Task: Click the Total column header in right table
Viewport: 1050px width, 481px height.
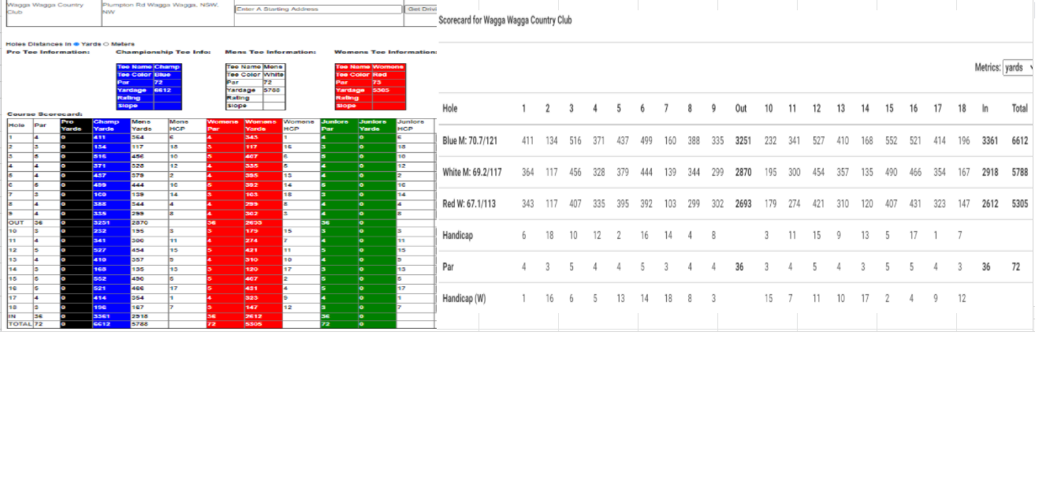Action: click(1019, 109)
